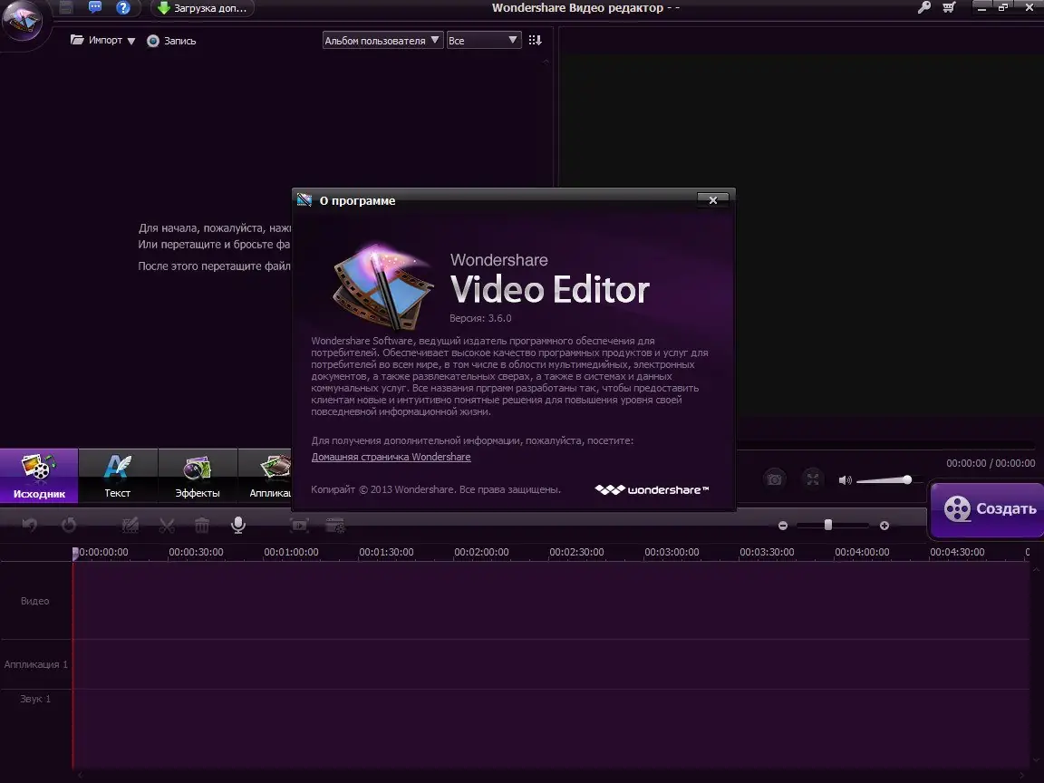Image resolution: width=1044 pixels, height=783 pixels.
Task: Click the Загрузка доп... download button
Action: 202,9
